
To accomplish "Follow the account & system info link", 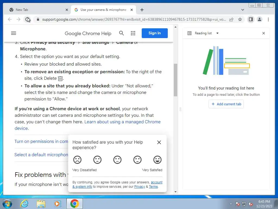I will (157, 182).
